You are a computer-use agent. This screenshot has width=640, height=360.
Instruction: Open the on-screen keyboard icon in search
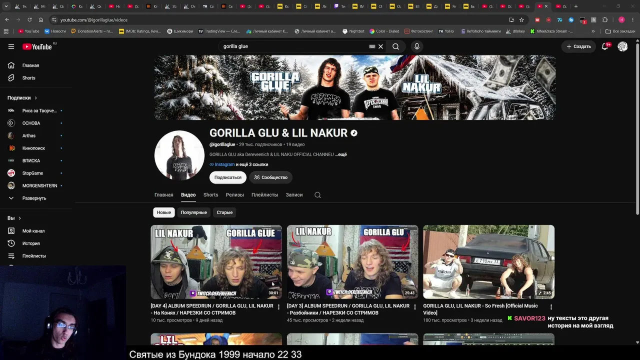pos(372,46)
